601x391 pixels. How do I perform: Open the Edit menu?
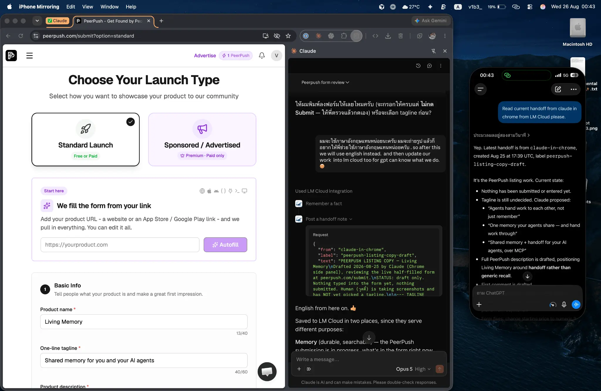[x=70, y=6]
